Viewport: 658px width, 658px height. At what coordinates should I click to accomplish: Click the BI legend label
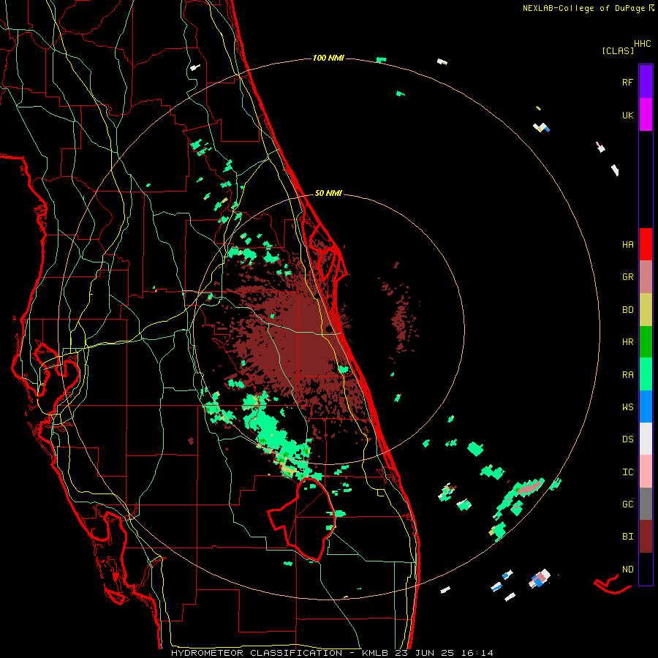click(627, 537)
